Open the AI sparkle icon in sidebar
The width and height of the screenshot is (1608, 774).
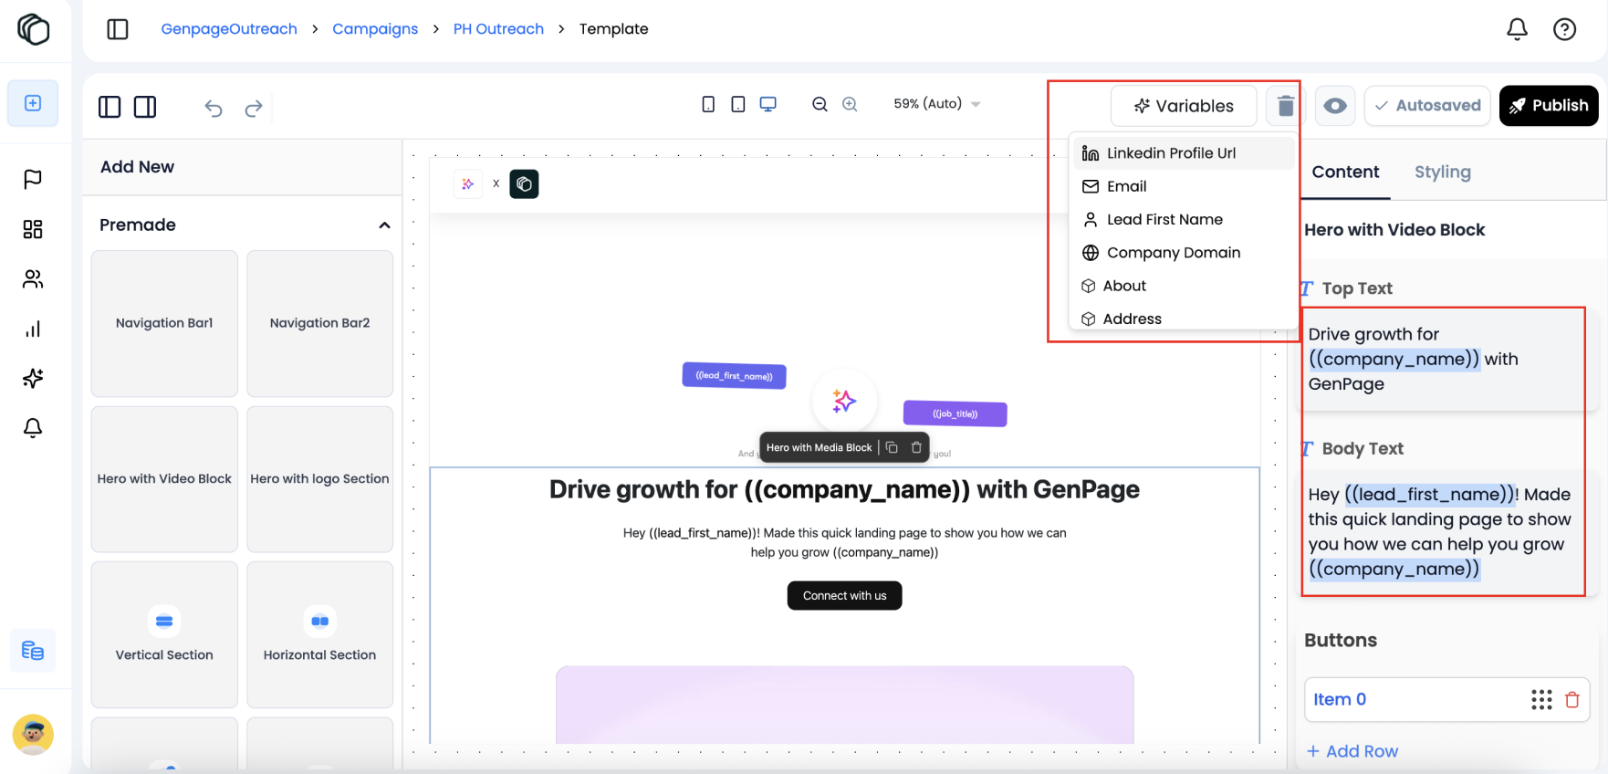pos(33,378)
